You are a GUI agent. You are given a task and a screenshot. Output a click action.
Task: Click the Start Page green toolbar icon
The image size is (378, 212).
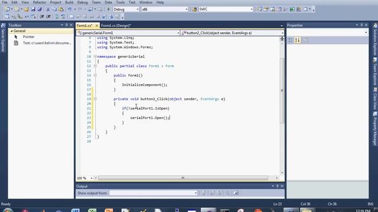coord(292,9)
